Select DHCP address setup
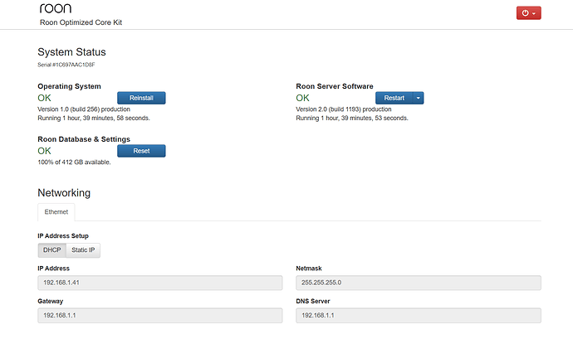Image resolution: width=573 pixels, height=339 pixels. coord(51,250)
